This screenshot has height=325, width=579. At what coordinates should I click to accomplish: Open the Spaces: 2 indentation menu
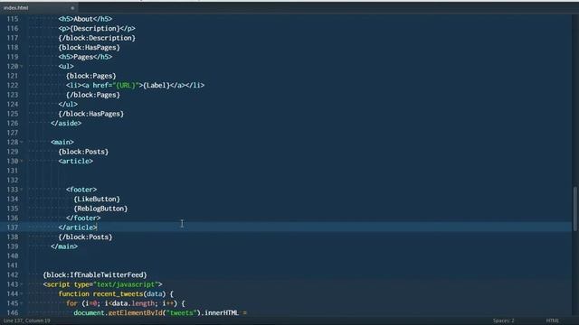(503, 320)
